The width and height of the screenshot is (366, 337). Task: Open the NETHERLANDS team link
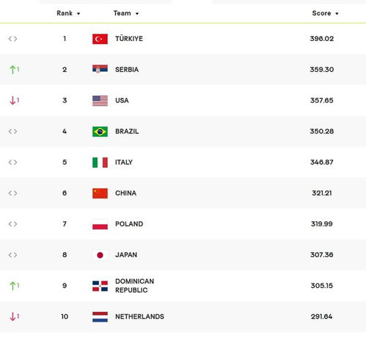(139, 316)
